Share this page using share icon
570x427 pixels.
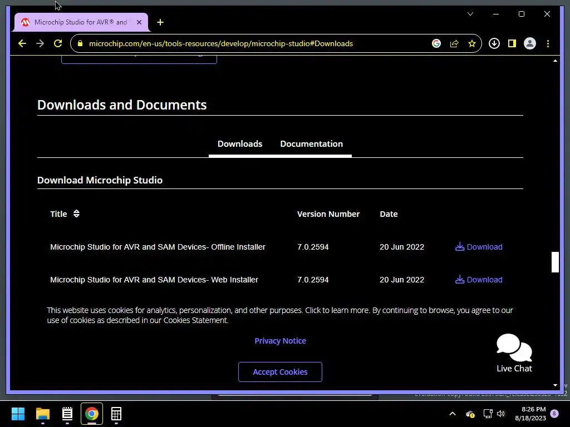[x=454, y=43]
